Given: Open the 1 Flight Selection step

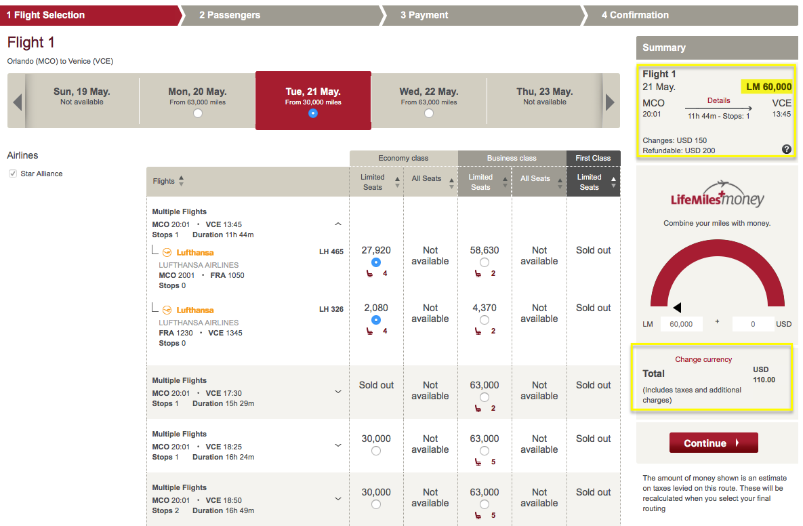Looking at the screenshot, I should [x=90, y=16].
